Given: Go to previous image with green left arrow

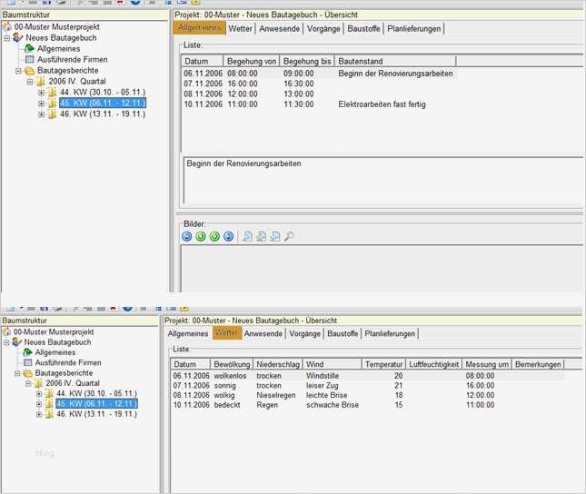Looking at the screenshot, I should pyautogui.click(x=201, y=236).
